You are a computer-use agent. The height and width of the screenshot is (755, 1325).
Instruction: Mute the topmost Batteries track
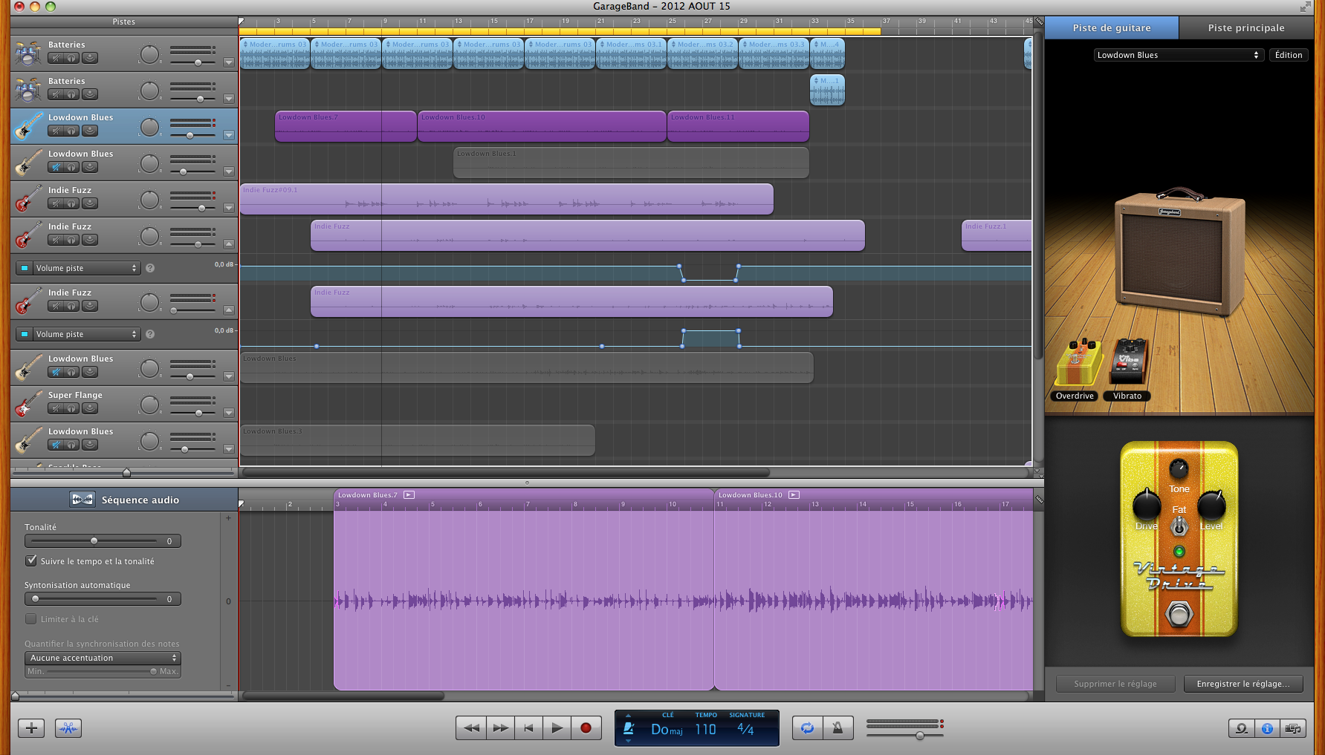pos(56,58)
